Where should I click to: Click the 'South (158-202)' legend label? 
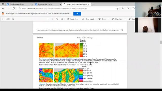88,76
